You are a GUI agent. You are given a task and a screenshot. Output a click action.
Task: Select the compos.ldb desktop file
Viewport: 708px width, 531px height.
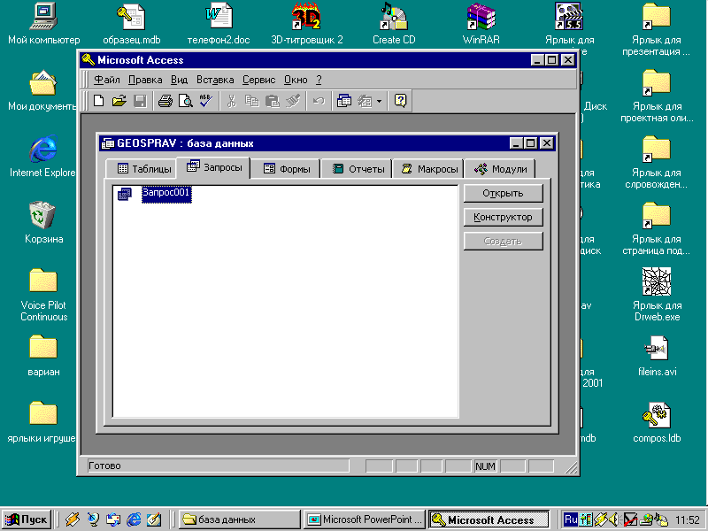pyautogui.click(x=657, y=423)
